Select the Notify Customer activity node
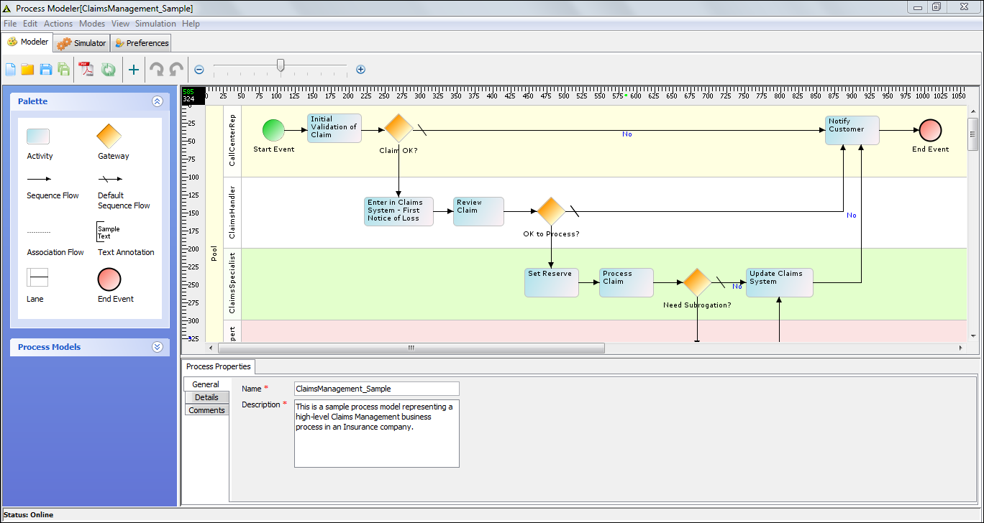Image resolution: width=984 pixels, height=523 pixels. pyautogui.click(x=852, y=130)
